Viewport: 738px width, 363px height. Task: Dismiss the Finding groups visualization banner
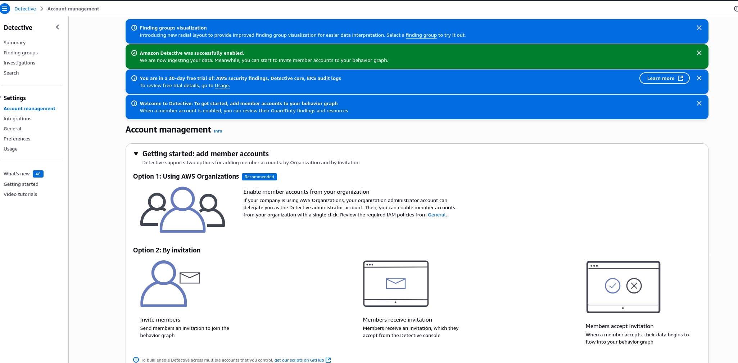click(699, 28)
